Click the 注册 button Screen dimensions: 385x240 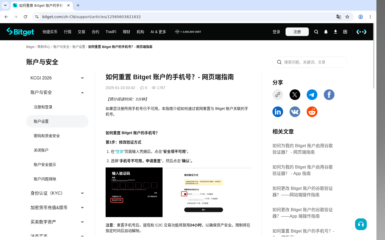[x=297, y=32]
